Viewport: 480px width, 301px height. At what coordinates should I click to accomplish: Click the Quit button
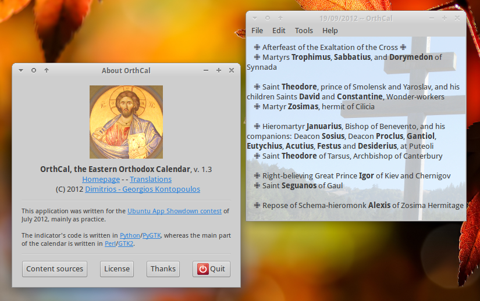click(x=211, y=269)
